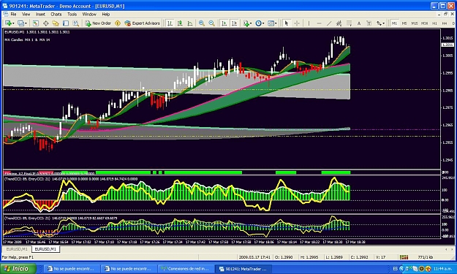Select the Equidistant Channel tool
The width and height of the screenshot is (457, 274).
point(339,23)
